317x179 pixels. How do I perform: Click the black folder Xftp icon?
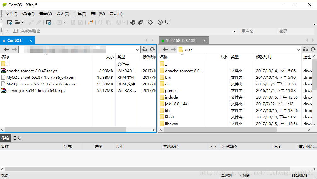140,22
